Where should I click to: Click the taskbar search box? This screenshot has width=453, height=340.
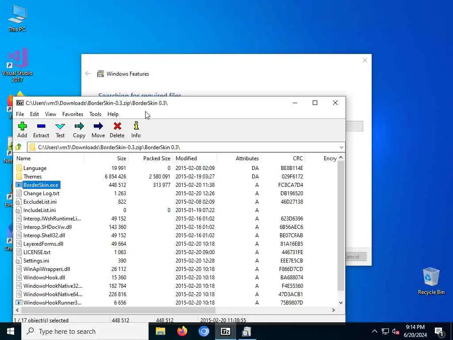point(85,331)
